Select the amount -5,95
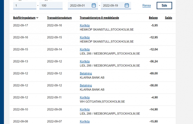This screenshot has width=193, height=124. click(x=154, y=25)
